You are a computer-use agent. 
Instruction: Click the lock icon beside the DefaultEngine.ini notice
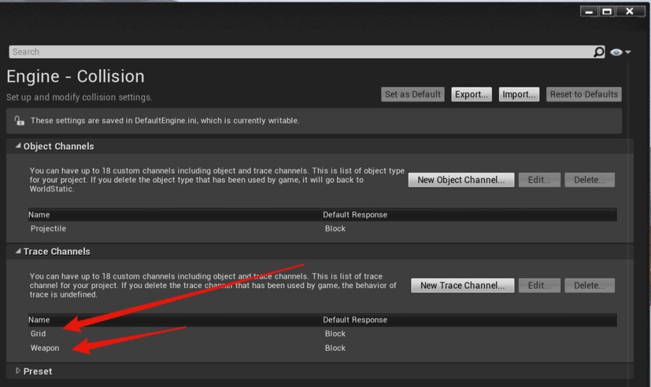[x=19, y=121]
